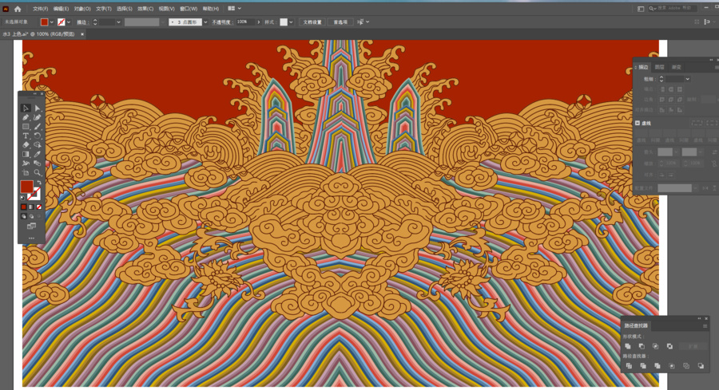Click Unite in 路径查找器 shape modes
719x390 pixels.
(628, 346)
